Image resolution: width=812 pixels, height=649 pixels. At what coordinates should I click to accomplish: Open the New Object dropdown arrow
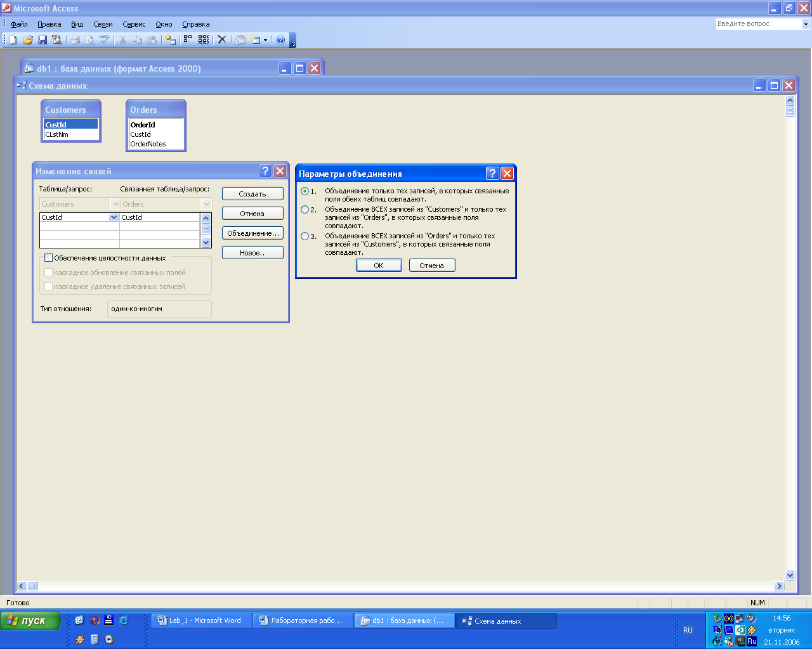pyautogui.click(x=266, y=40)
